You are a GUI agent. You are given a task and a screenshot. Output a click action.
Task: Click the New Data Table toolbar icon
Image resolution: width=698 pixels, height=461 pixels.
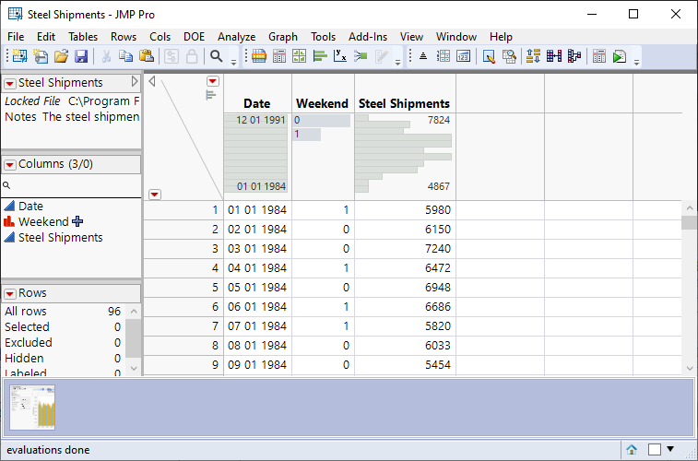pos(19,56)
